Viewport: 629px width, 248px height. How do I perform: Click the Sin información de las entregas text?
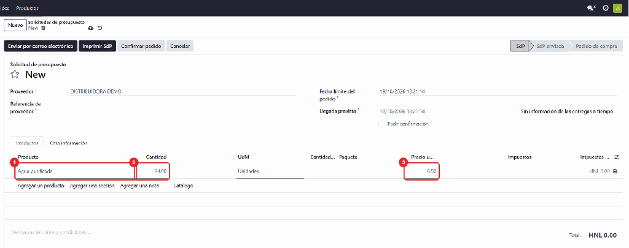(567, 111)
